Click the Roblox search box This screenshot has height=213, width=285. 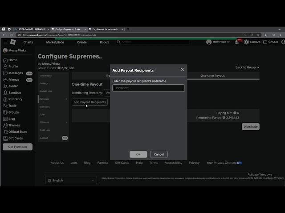coord(153,42)
